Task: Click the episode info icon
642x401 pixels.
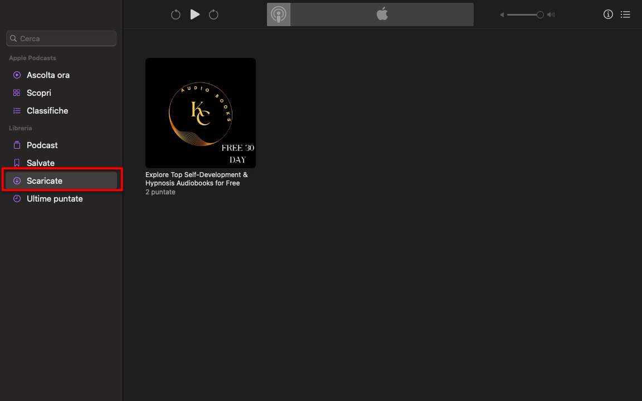Action: [608, 14]
